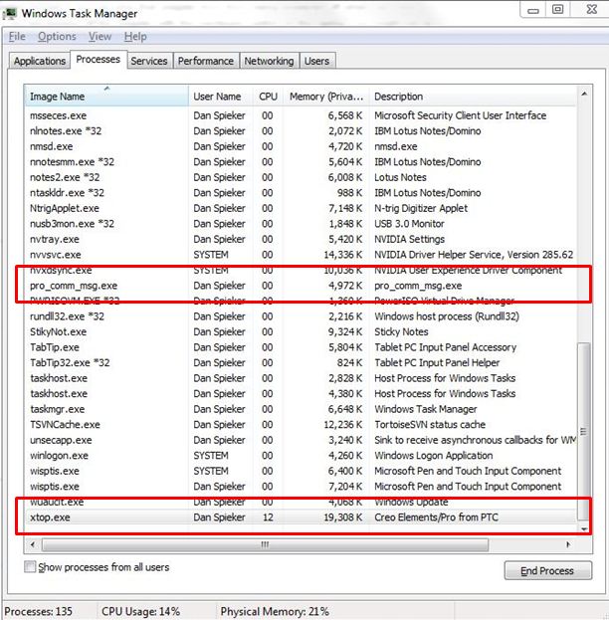Switch to the Services tab
This screenshot has width=609, height=620.
[x=149, y=61]
